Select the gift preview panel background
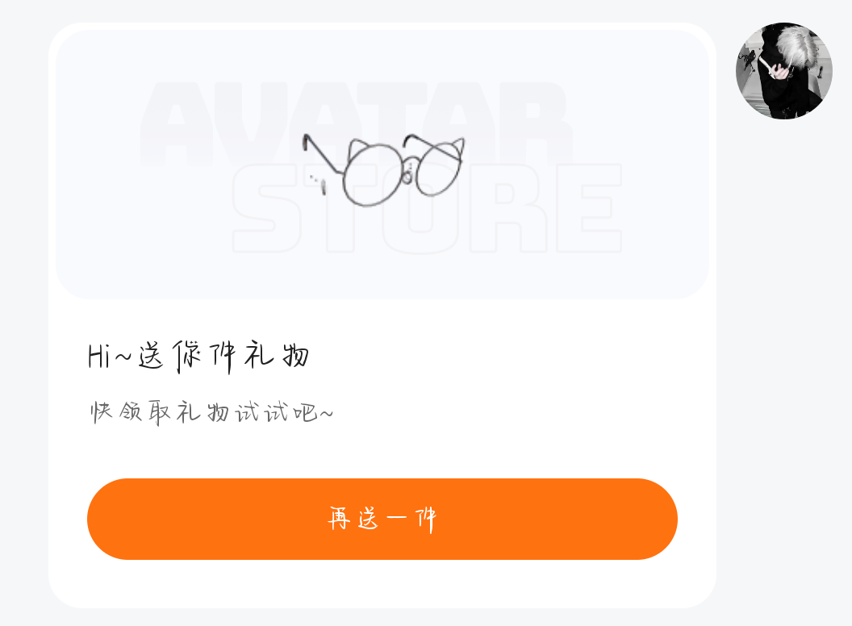 [x=382, y=164]
